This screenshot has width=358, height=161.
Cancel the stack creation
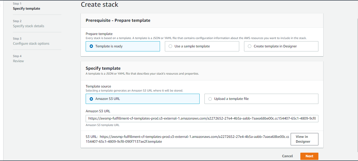click(287, 156)
